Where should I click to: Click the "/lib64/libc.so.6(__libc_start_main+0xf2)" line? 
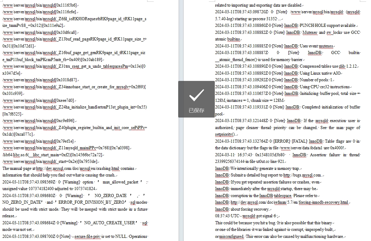(52, 155)
